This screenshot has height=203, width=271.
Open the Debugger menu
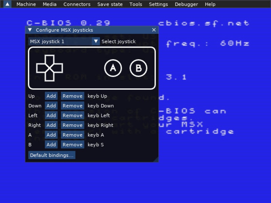[x=186, y=4]
